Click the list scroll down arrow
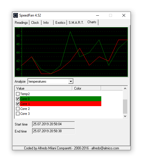 [125, 116]
